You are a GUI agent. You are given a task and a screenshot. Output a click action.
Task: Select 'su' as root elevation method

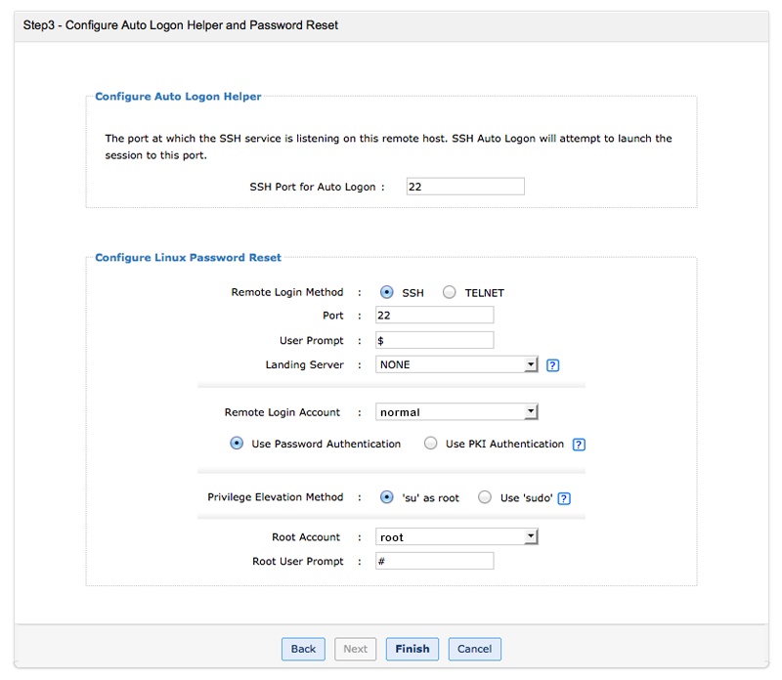coord(387,497)
